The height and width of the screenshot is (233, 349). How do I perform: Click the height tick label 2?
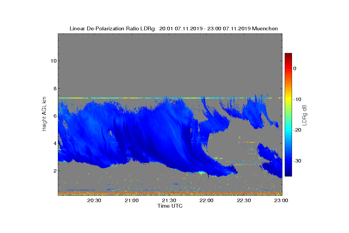[x=55, y=171]
